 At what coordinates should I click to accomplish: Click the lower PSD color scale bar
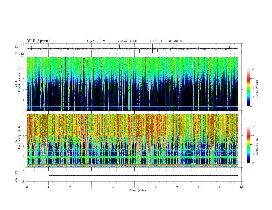pos(249,144)
